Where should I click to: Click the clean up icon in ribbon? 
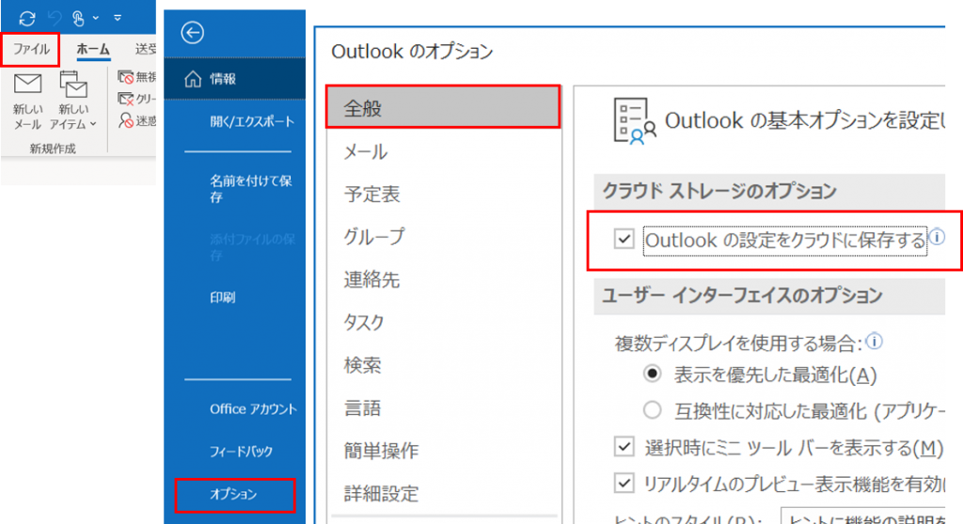(126, 99)
